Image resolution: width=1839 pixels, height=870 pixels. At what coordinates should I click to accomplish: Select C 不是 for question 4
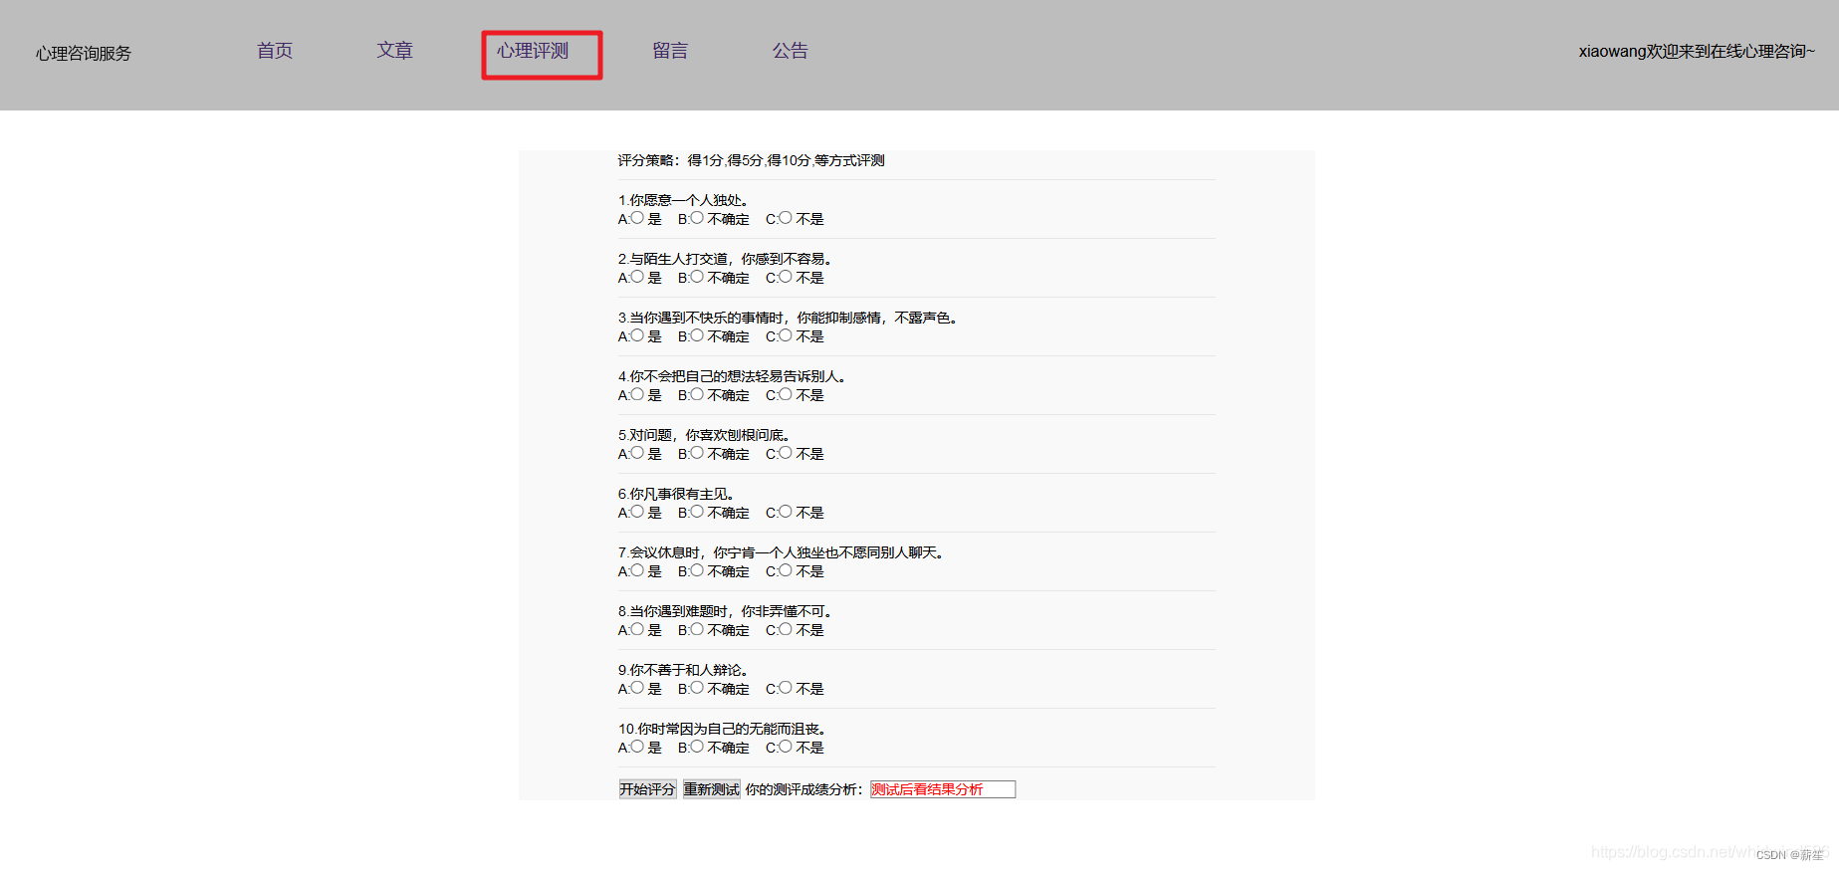[x=786, y=394]
